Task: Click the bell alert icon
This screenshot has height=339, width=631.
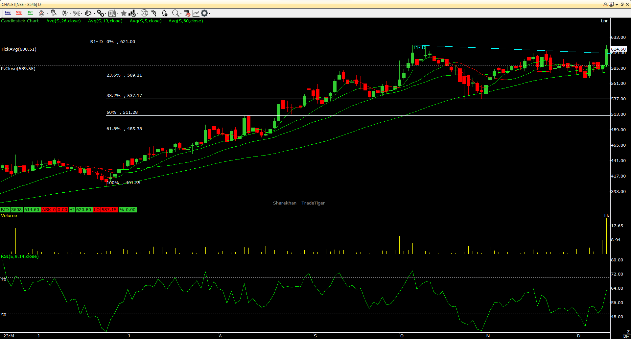Action: point(164,13)
